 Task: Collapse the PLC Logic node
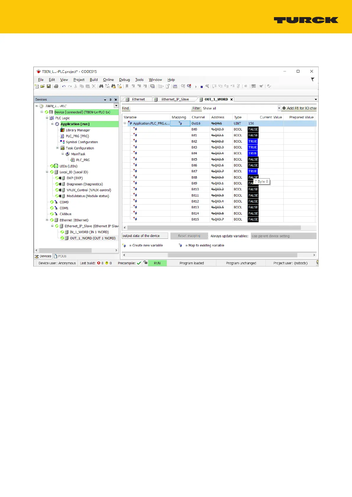pyautogui.click(x=47, y=118)
